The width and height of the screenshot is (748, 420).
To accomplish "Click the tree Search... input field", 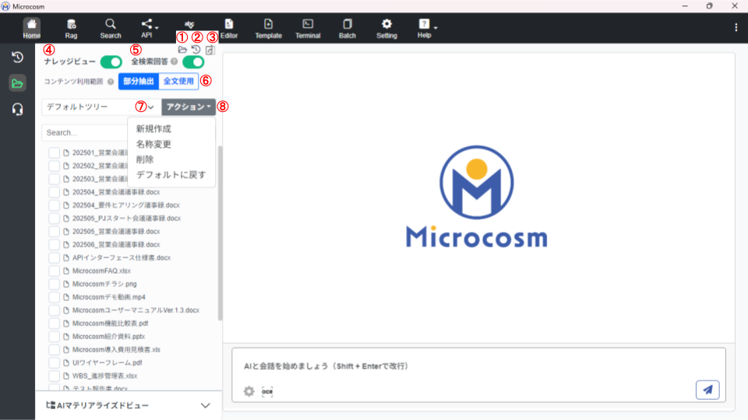I will tap(85, 133).
